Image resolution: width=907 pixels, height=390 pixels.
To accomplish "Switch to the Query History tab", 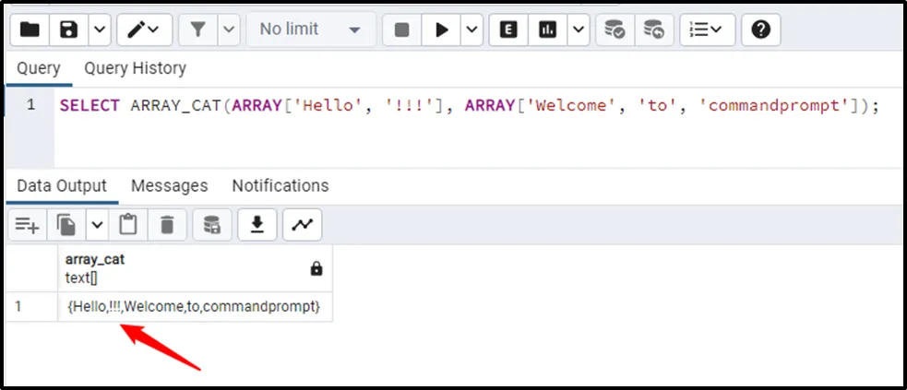I will (135, 68).
